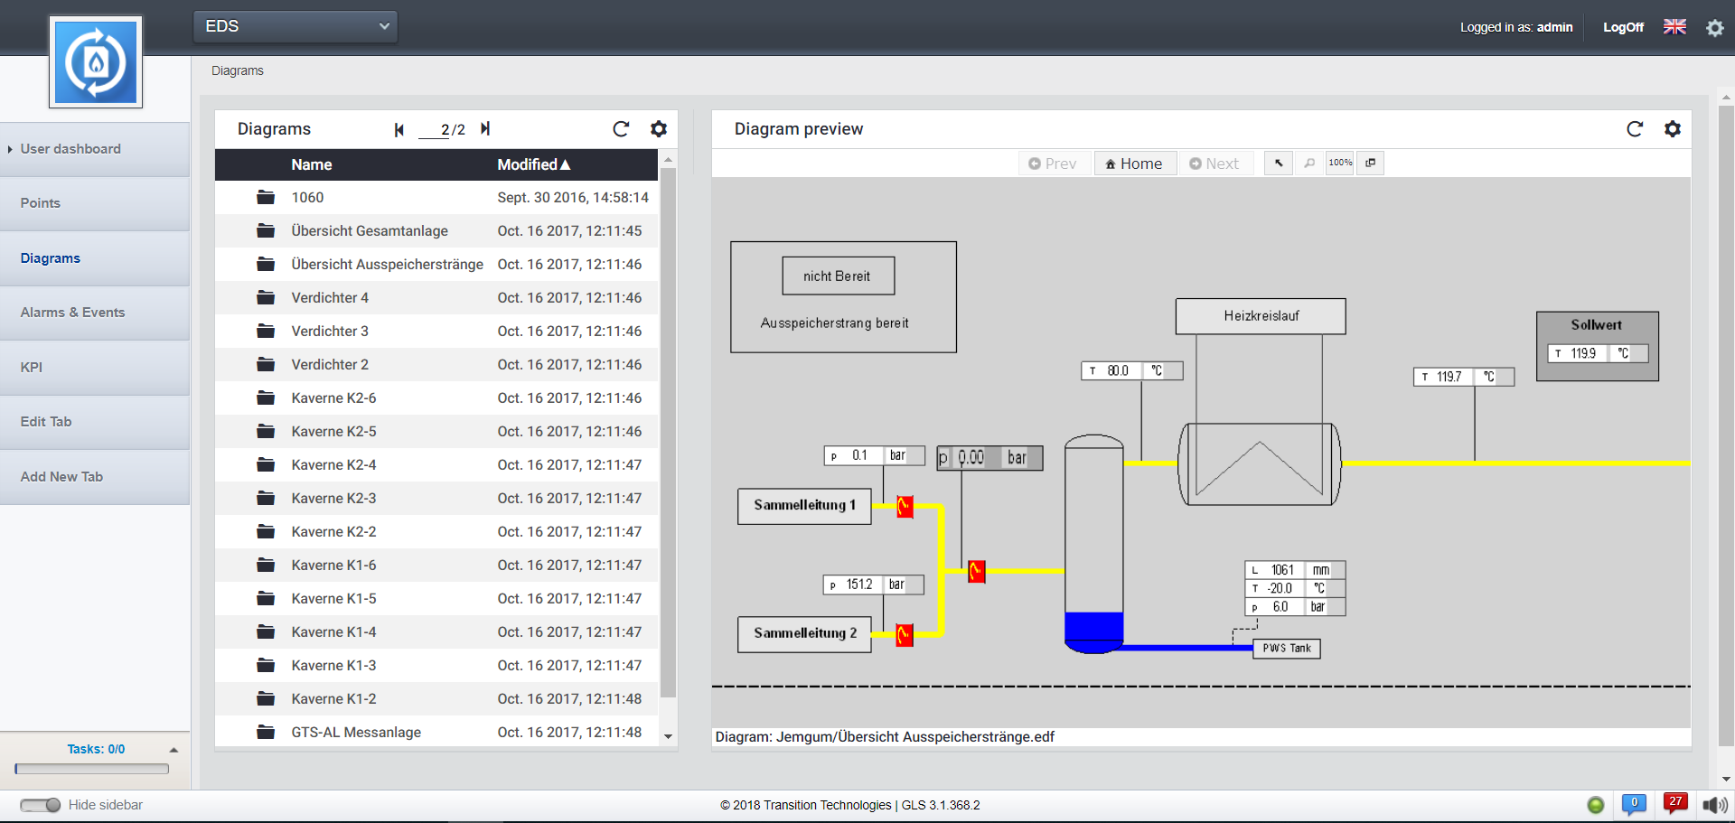Expand the Tasks panel arrow
The width and height of the screenshot is (1735, 823).
[x=173, y=750]
